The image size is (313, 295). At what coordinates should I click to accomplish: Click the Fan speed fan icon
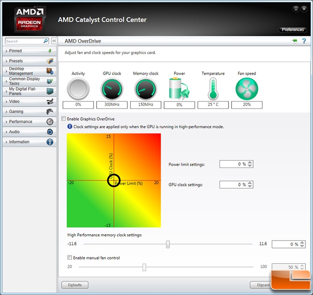[x=247, y=88]
